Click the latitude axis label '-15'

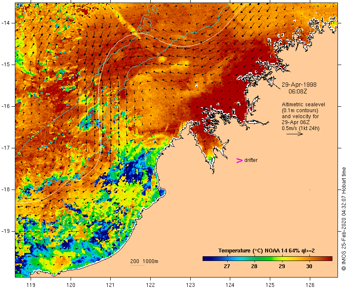[6, 65]
